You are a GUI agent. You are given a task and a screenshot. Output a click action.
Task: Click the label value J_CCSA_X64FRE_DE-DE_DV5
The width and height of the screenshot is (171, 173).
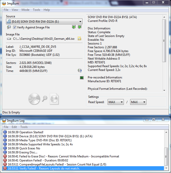pos(38,47)
